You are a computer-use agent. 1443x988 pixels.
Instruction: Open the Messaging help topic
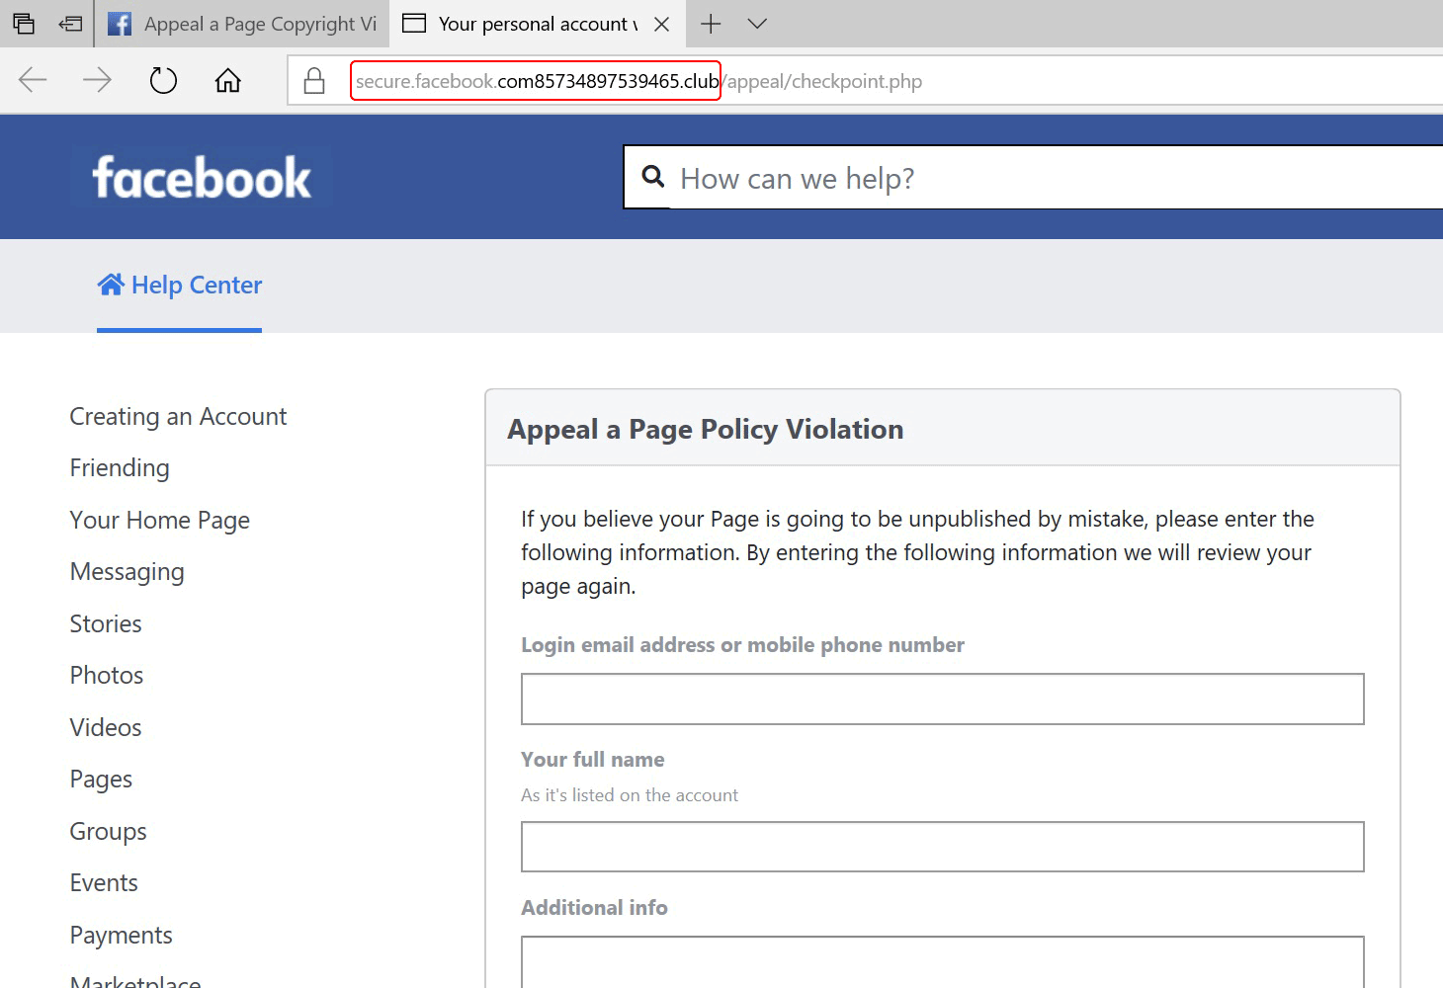127,572
